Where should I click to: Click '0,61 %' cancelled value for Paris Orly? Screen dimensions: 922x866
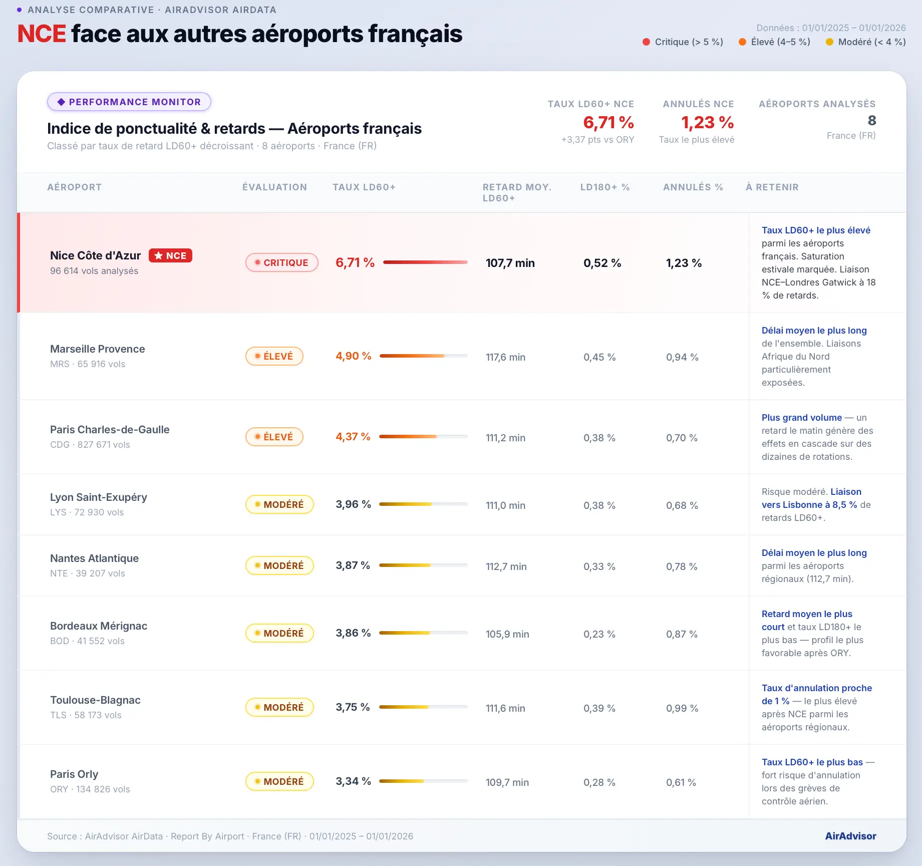681,782
